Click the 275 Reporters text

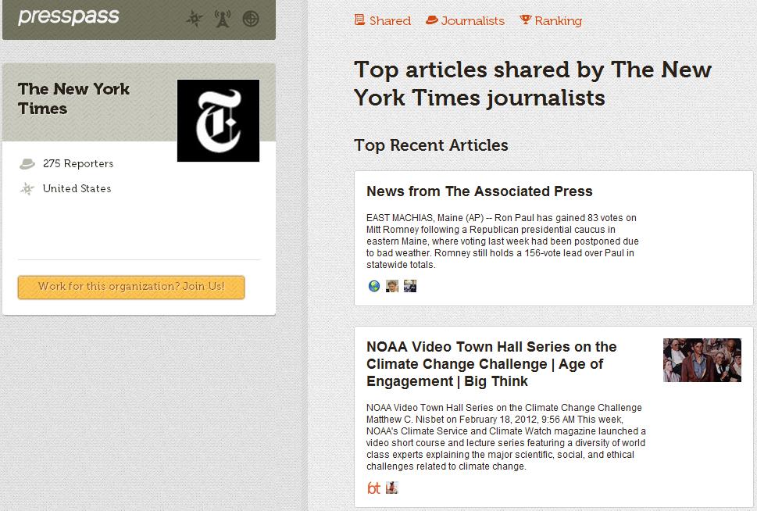point(78,164)
